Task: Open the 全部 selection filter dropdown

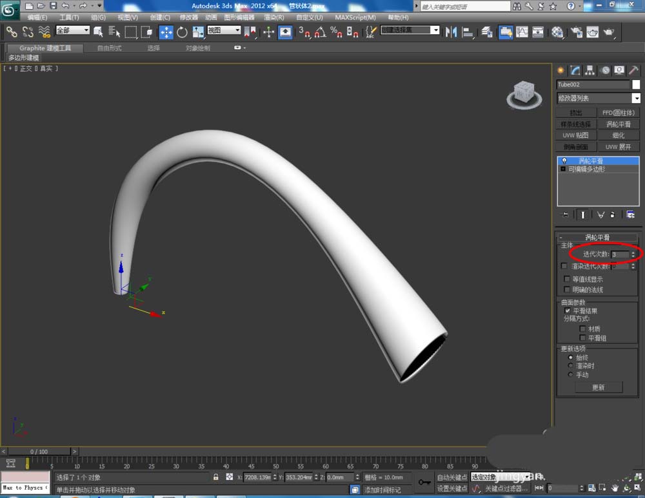Action: [x=73, y=30]
